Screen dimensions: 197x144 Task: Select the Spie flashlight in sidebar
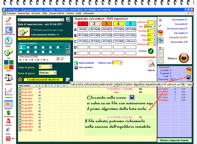click(x=8, y=52)
